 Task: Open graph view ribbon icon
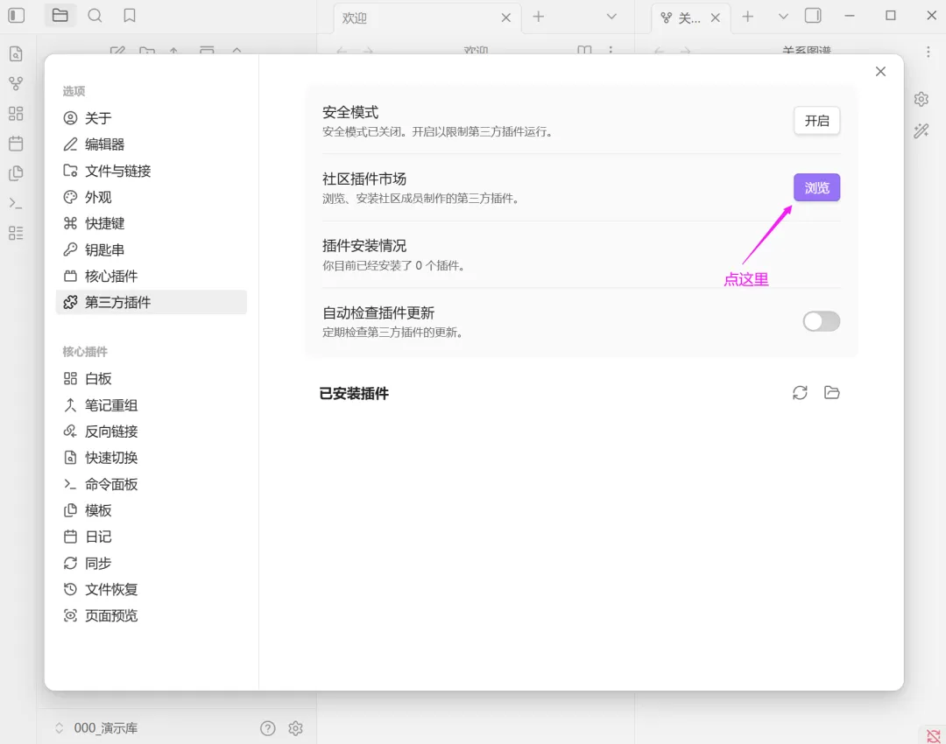coord(17,83)
